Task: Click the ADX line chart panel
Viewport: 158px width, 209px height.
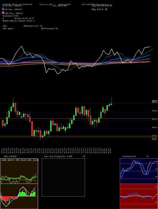Action: click(x=19, y=171)
